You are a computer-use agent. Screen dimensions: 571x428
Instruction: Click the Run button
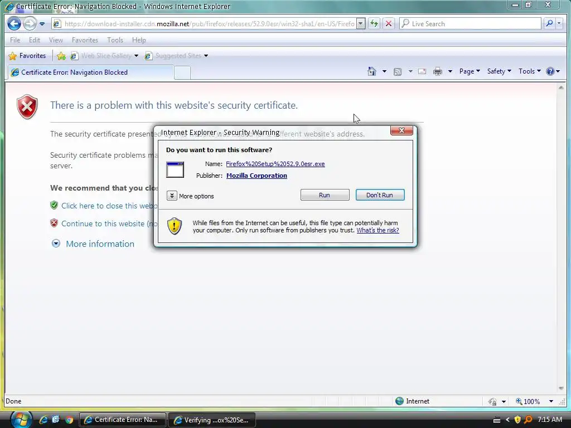click(325, 195)
